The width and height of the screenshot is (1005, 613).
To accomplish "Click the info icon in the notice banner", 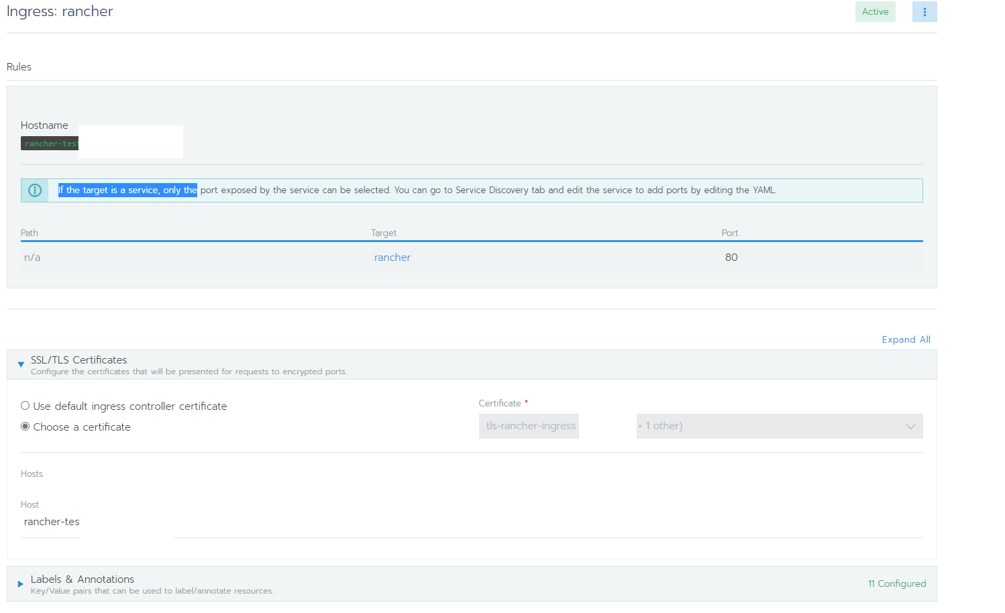I will click(34, 190).
